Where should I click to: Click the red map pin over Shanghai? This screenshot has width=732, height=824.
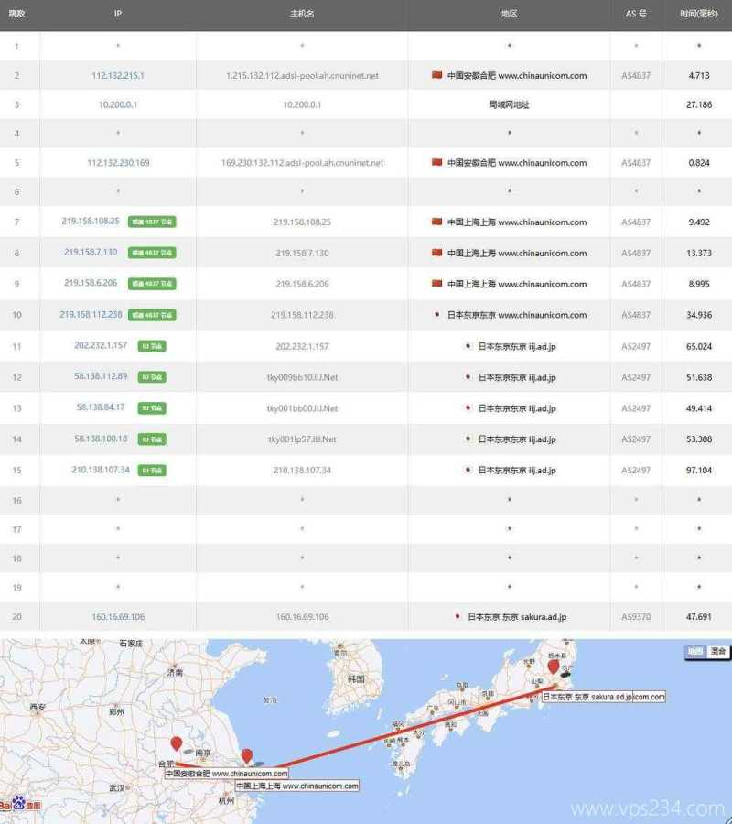(x=246, y=756)
